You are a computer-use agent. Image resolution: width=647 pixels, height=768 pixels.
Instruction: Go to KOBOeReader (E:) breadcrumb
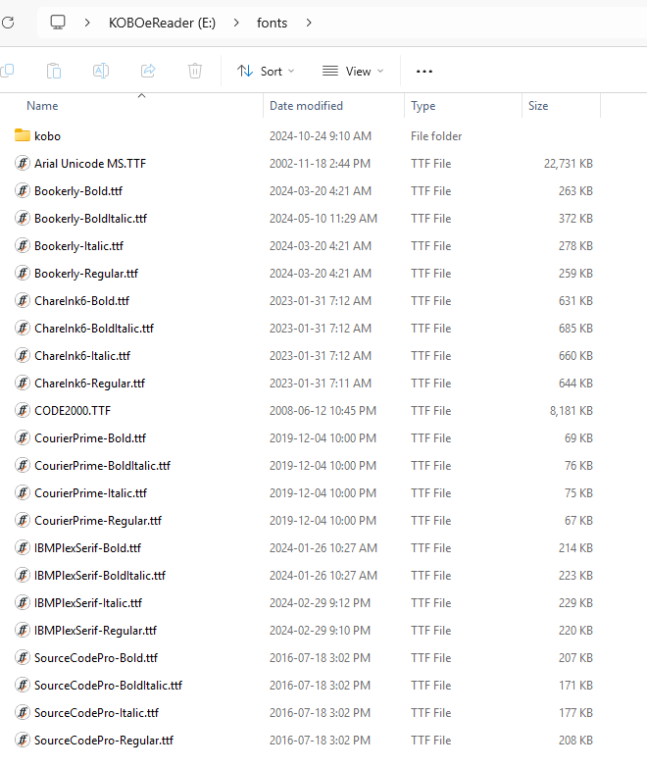click(162, 23)
